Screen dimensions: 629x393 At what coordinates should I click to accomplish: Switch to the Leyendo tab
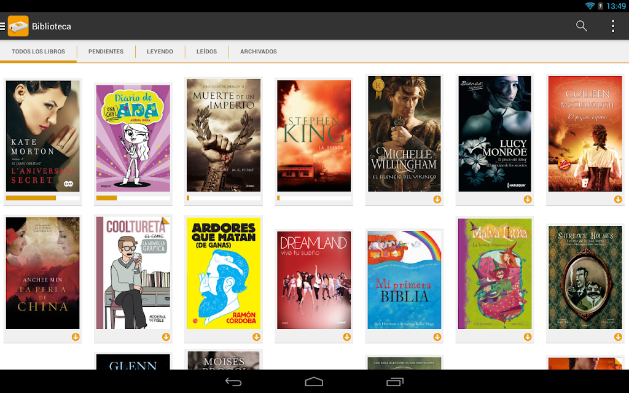tap(160, 52)
